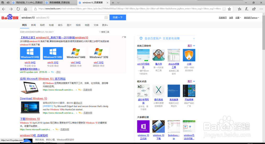Open the browser home page icon
This screenshot has width=265, height=144.
[x=25, y=9]
